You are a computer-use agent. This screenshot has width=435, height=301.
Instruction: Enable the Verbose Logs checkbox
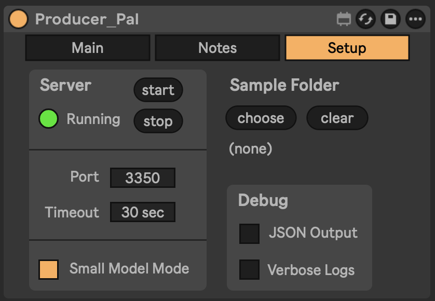coord(249,270)
